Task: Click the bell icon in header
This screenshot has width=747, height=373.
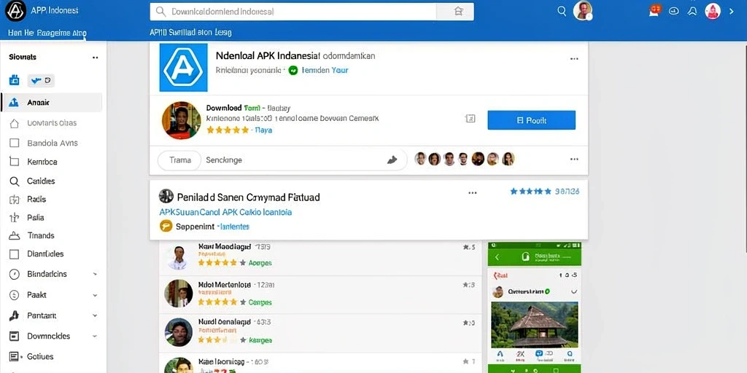Action: (692, 11)
